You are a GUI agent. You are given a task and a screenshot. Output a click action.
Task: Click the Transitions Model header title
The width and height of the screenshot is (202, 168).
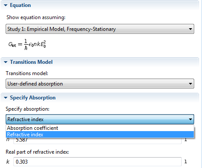(31, 62)
